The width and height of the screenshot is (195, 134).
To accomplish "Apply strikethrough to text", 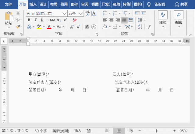I will [x=52, y=20].
